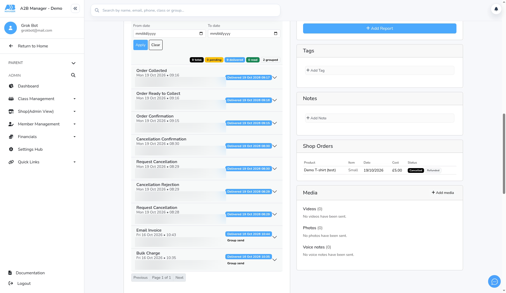506x293 pixels.
Task: Expand the Order Confirmation message chevron
Action: tap(275, 123)
